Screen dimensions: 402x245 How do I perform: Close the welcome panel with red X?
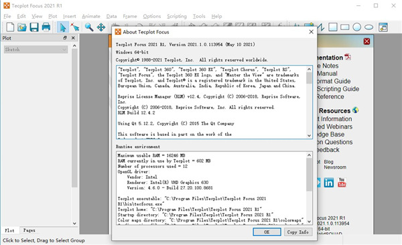tap(366, 42)
